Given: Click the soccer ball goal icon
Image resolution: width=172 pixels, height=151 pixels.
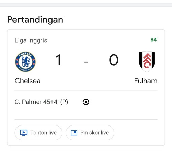Looking at the screenshot, I should click(x=86, y=102).
